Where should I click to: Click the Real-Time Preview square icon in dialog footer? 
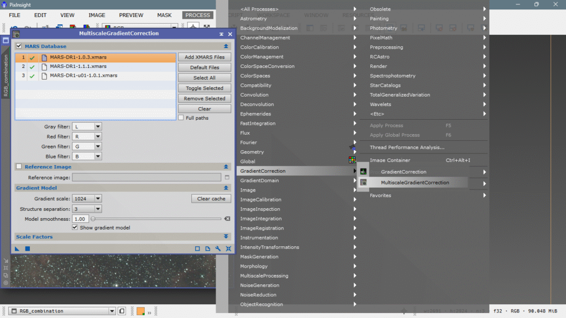pos(197,248)
